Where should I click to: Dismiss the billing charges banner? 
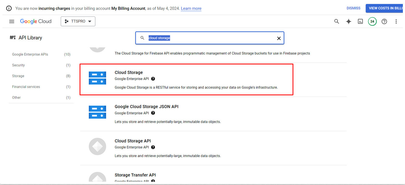[x=353, y=8]
